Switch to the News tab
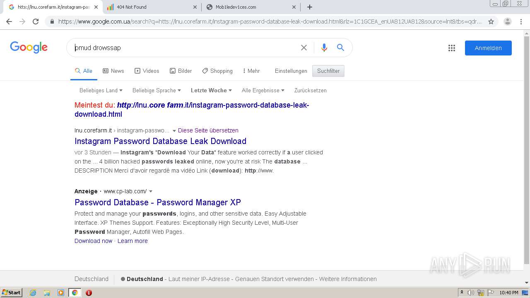530x298 pixels. [113, 71]
